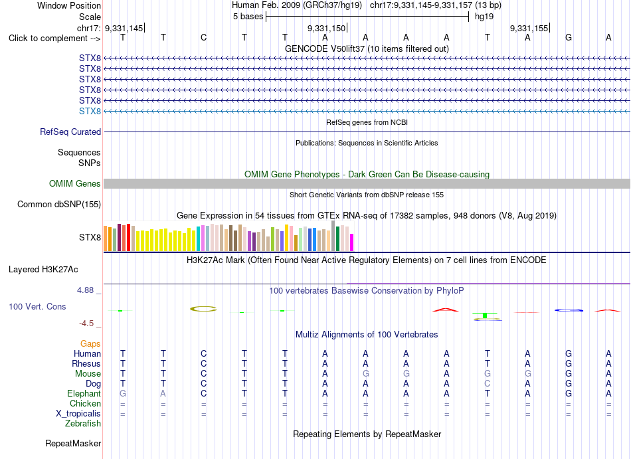Click the G base in the complement sequence row

click(569, 38)
